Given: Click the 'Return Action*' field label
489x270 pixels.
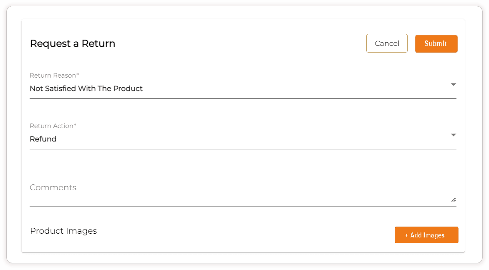Looking at the screenshot, I should point(53,126).
